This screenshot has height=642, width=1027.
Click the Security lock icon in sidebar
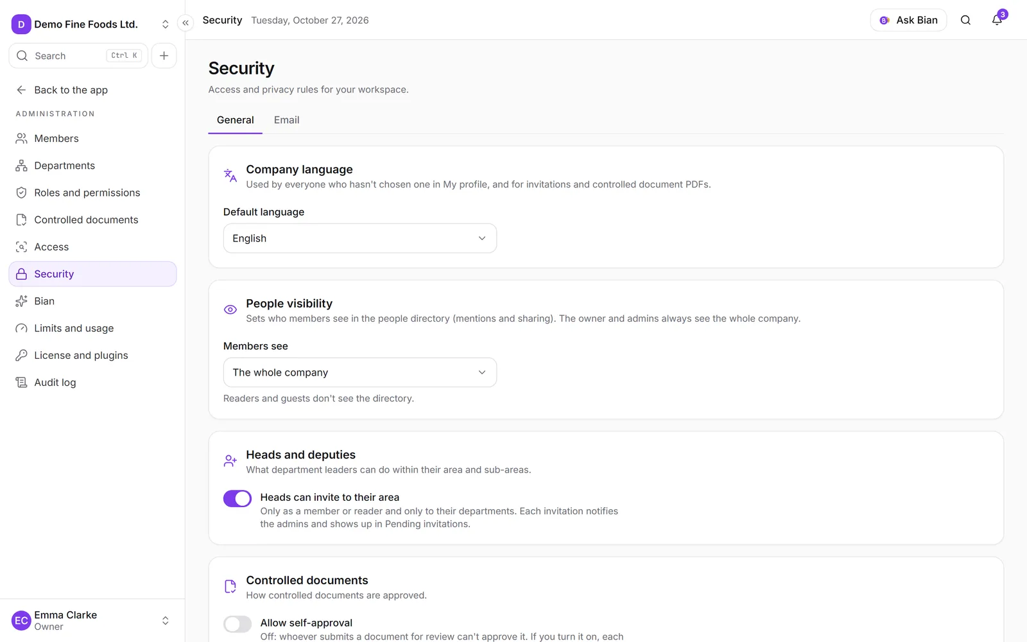tap(21, 274)
